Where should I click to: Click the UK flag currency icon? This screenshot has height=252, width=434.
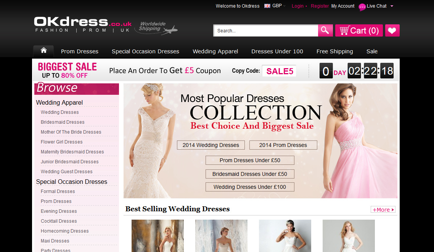pos(267,6)
